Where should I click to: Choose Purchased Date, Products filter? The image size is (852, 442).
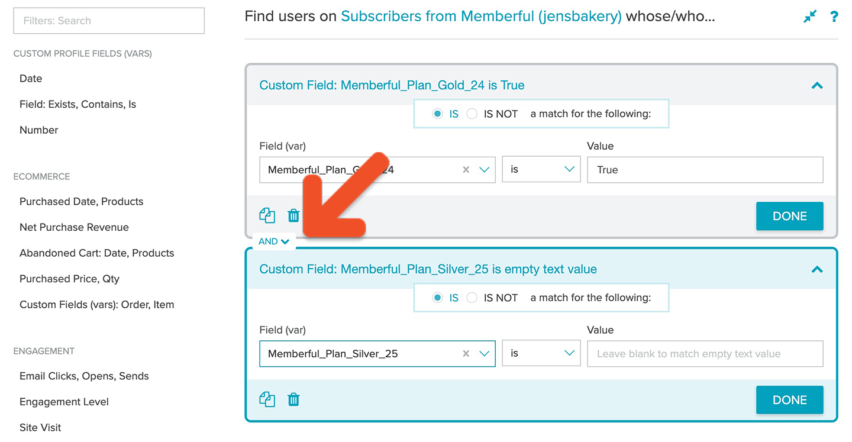tap(82, 201)
